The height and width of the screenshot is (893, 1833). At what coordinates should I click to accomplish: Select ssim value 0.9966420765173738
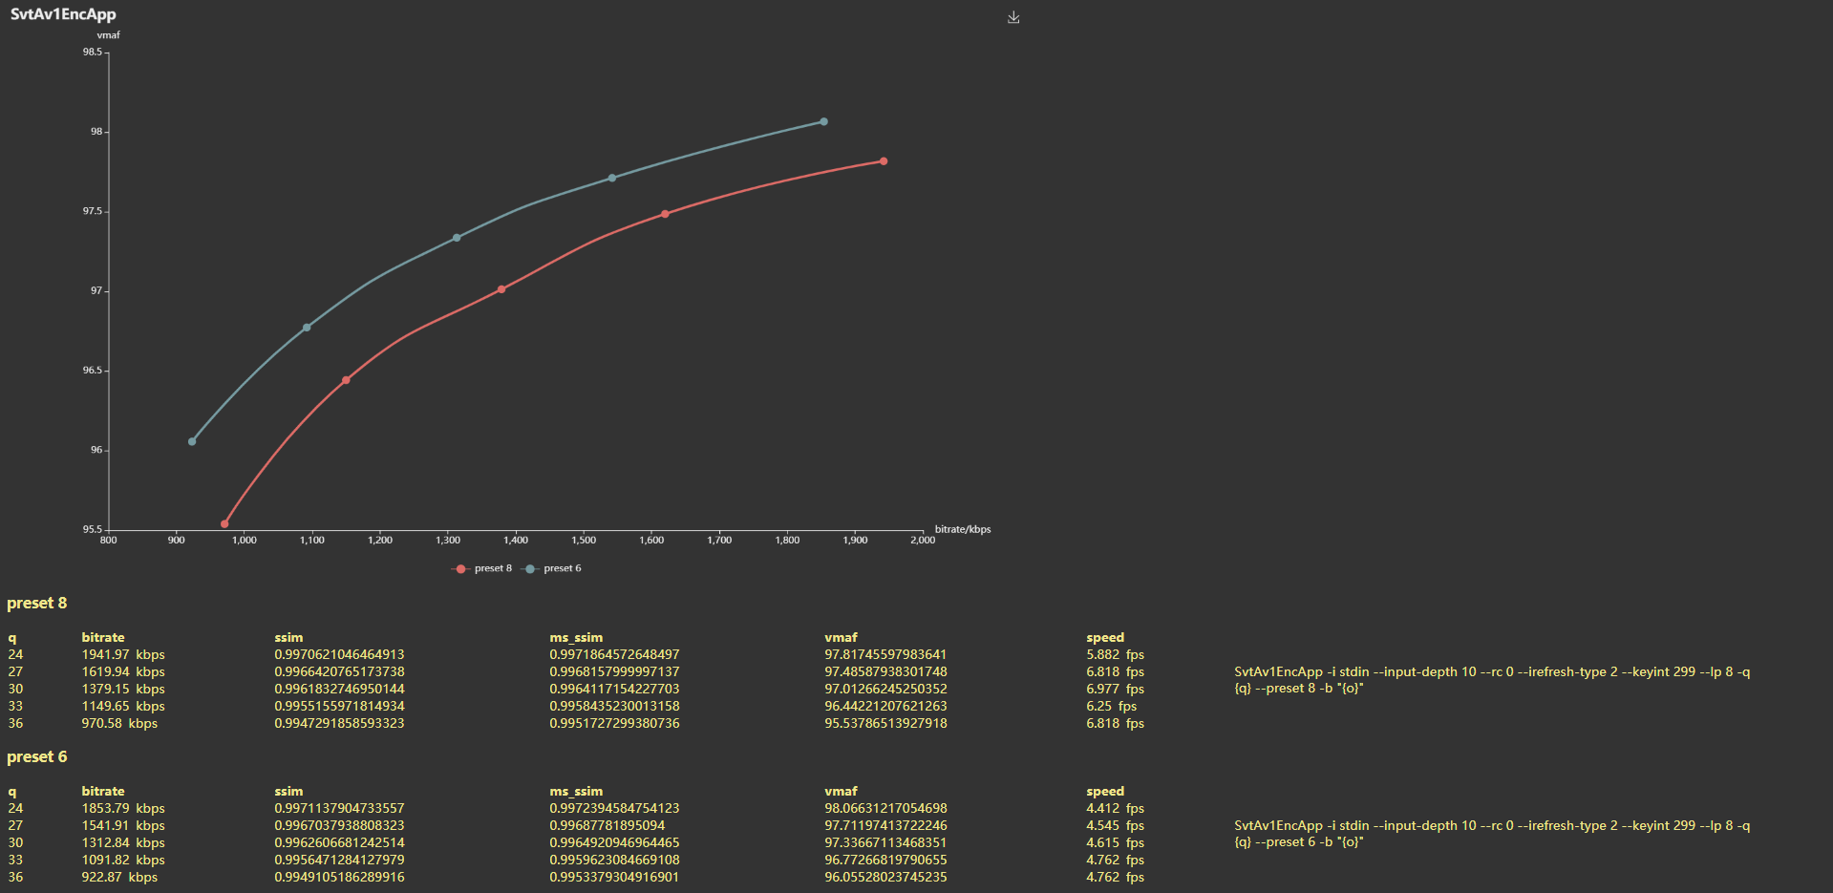[339, 671]
